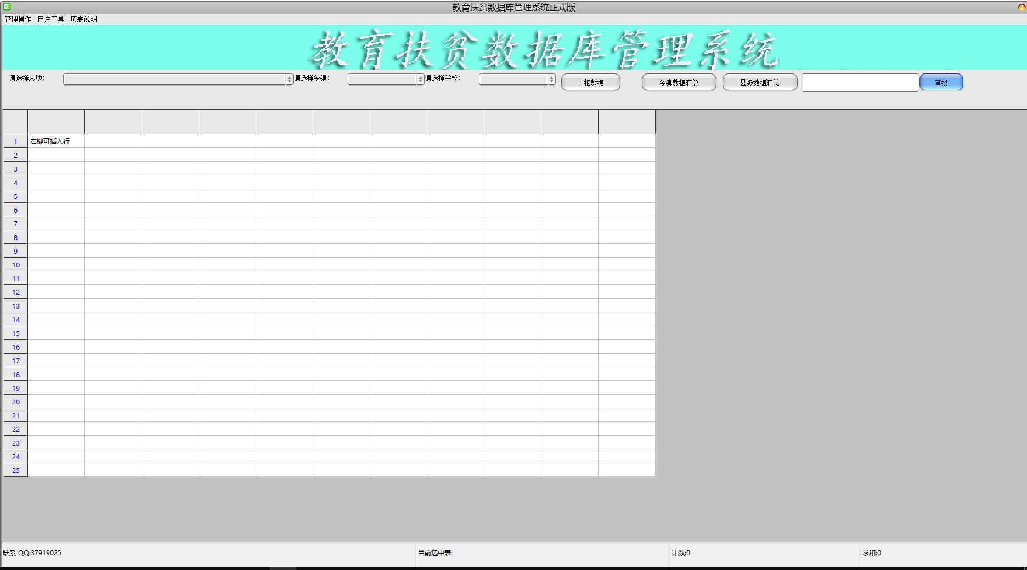Select row header 10

15,265
